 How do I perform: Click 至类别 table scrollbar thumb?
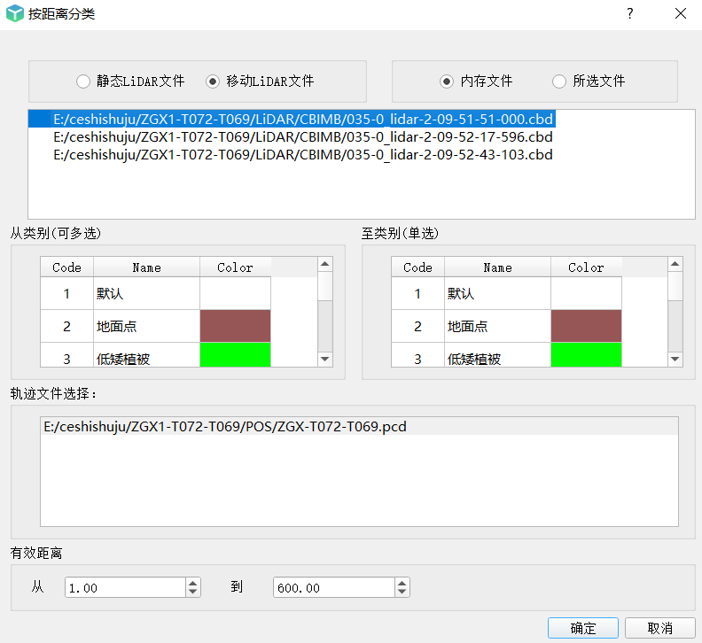point(675,286)
